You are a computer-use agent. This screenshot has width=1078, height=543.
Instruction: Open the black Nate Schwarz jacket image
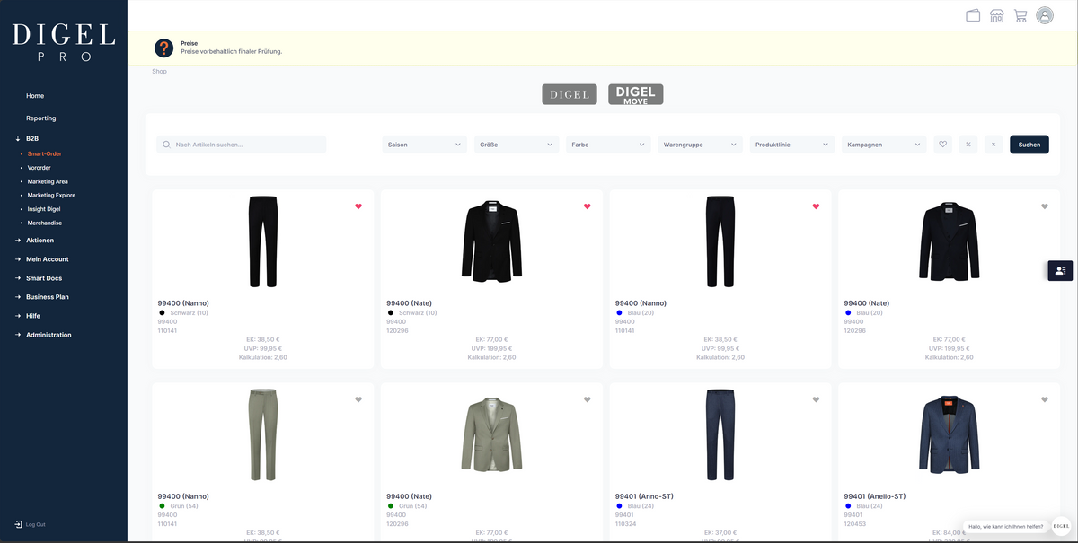491,240
